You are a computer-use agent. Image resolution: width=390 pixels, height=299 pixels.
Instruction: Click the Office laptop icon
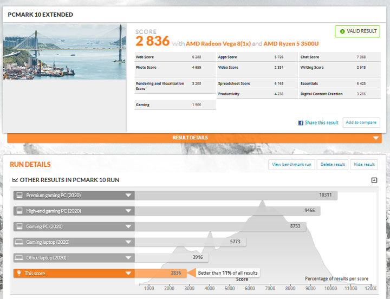coord(19,258)
